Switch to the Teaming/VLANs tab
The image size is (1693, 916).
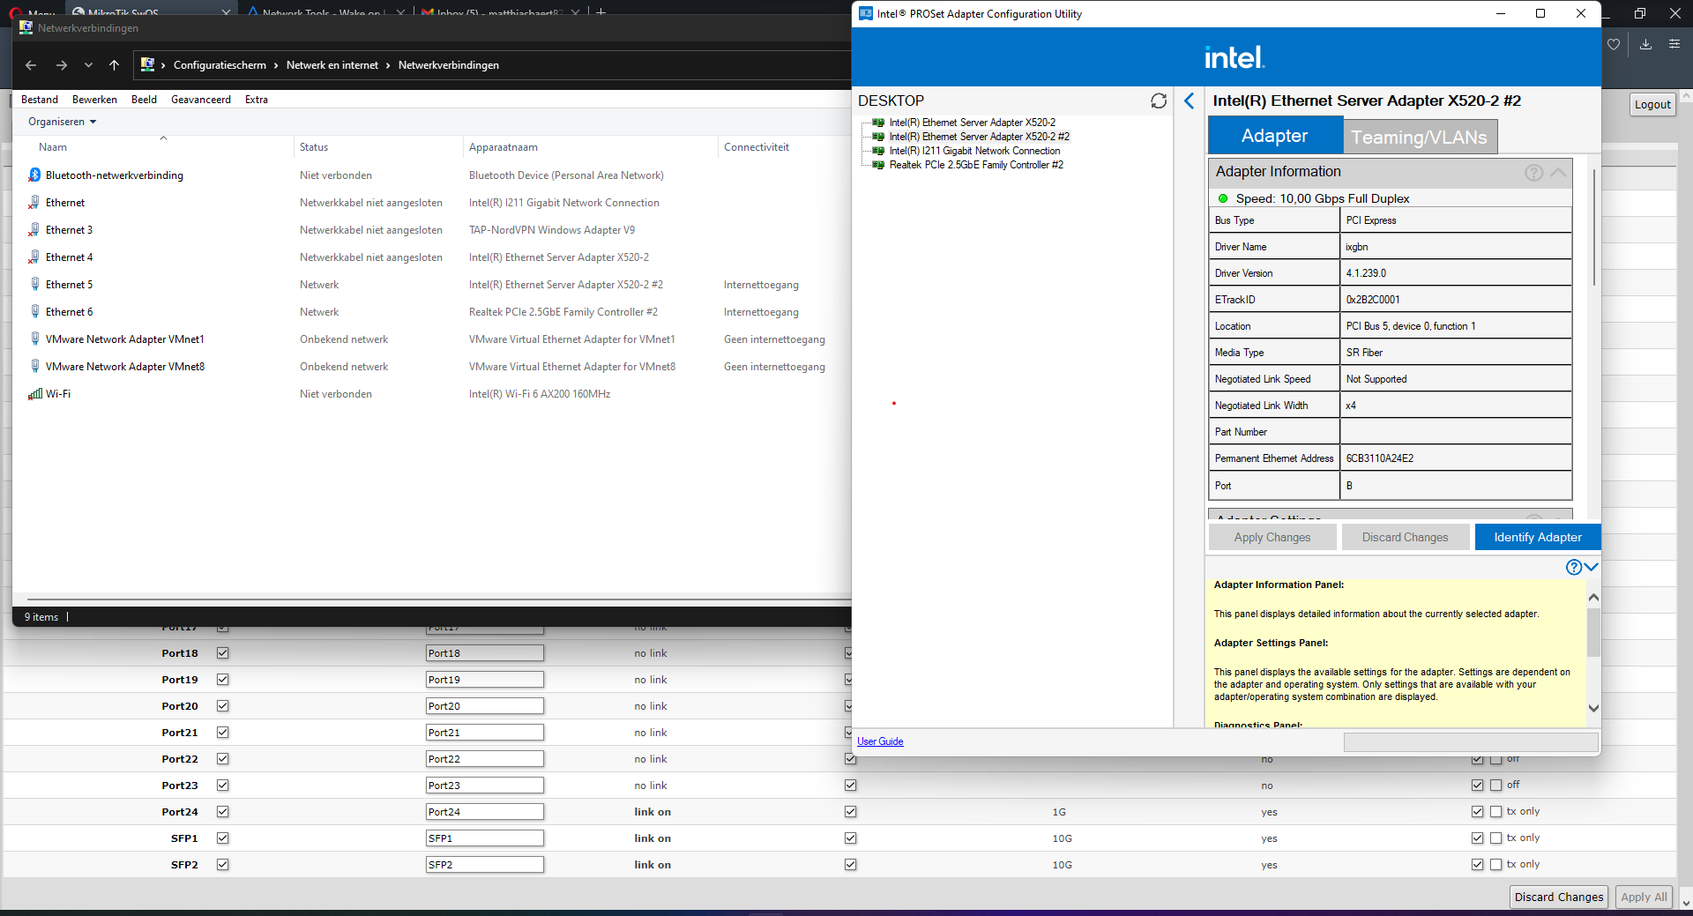click(x=1419, y=138)
